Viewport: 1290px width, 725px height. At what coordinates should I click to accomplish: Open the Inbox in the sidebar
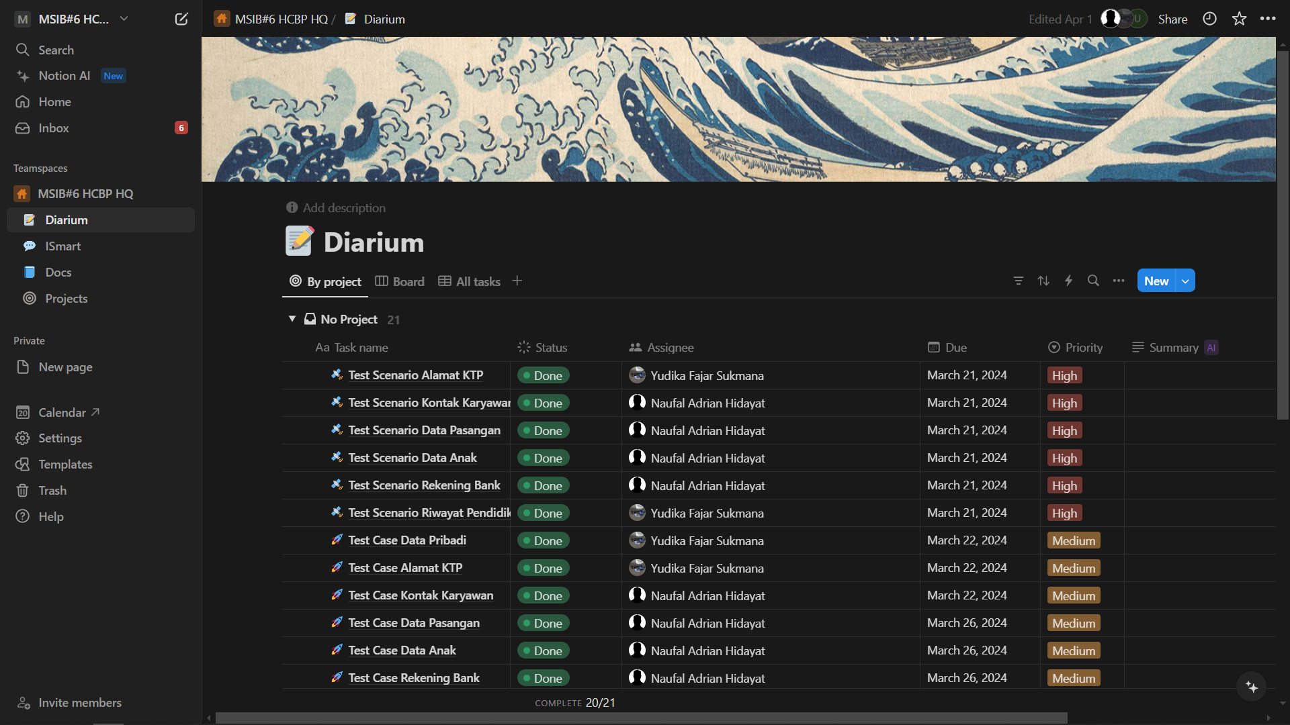click(54, 128)
